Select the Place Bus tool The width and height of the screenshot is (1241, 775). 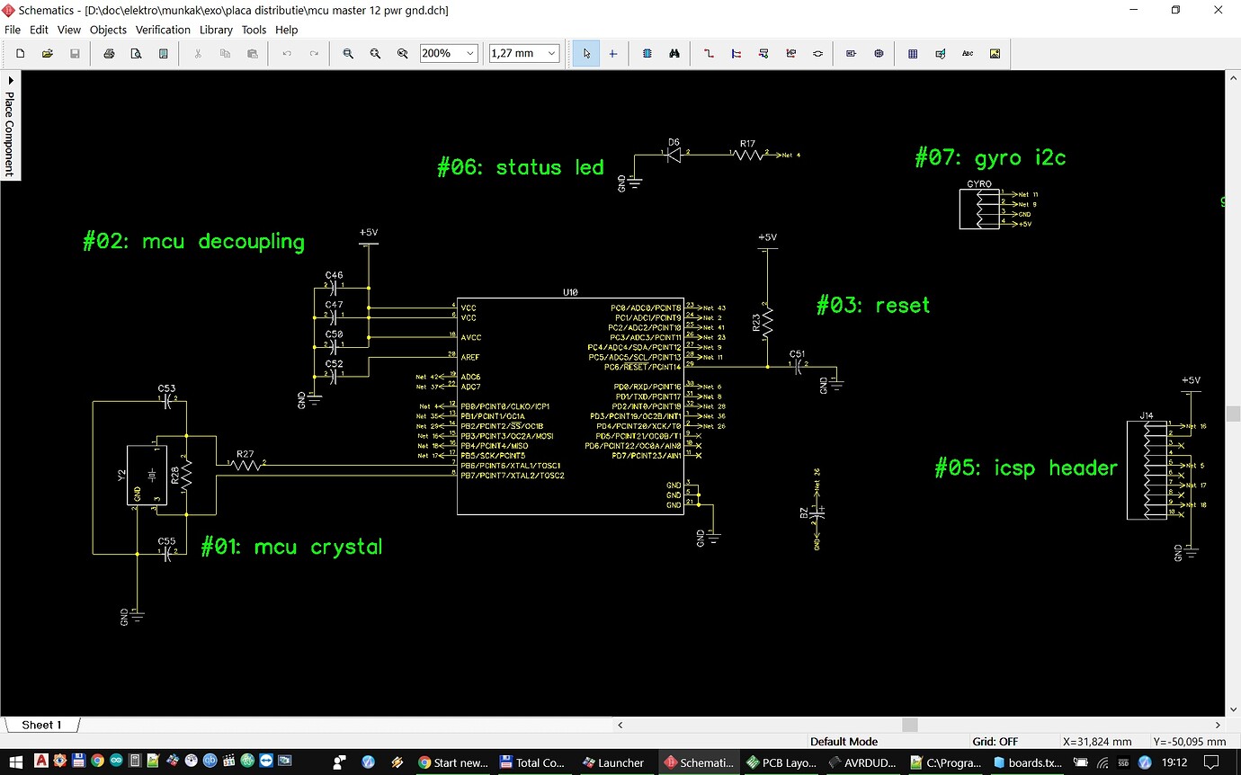click(x=736, y=53)
